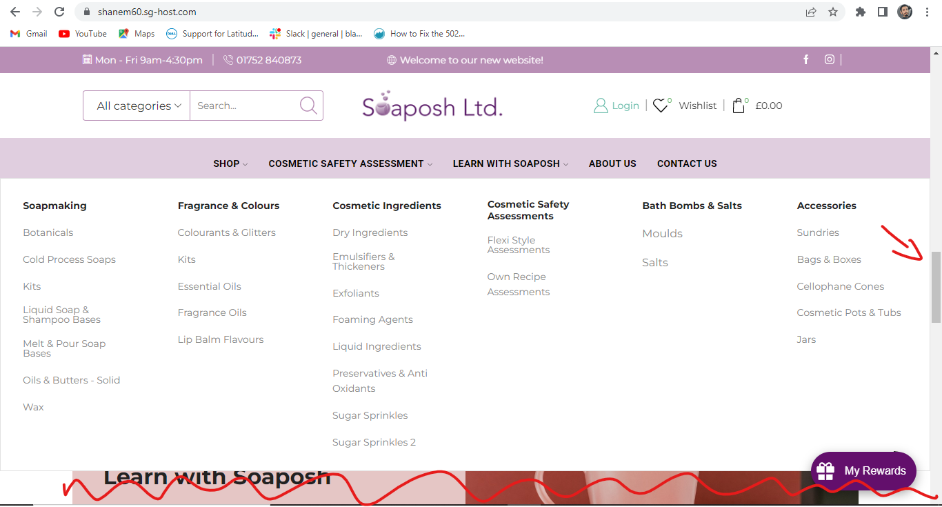Open the Fragrance Oils link

[212, 312]
